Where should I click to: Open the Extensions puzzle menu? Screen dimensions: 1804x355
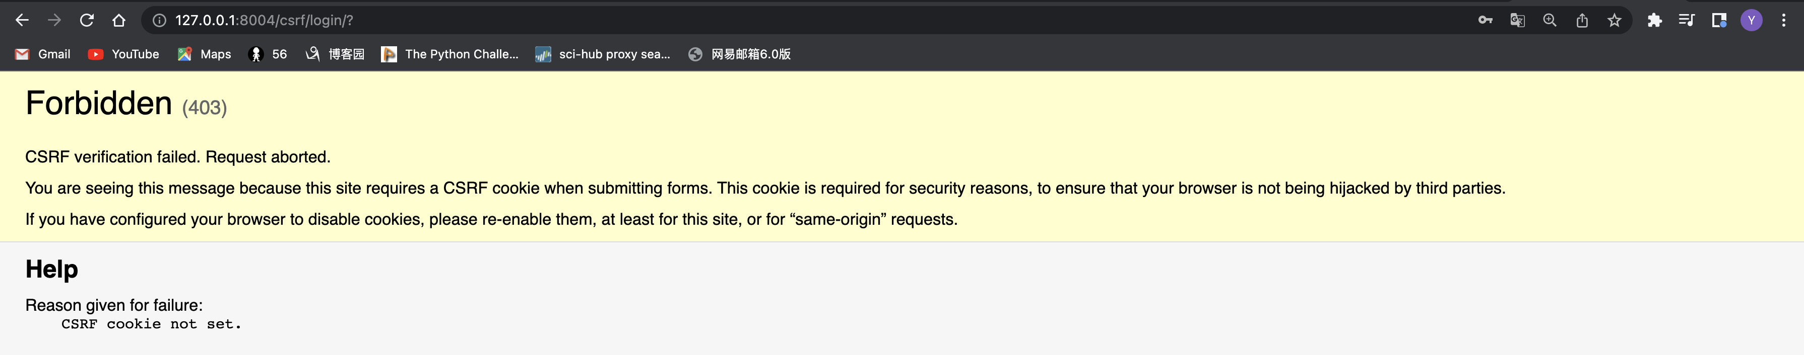[x=1655, y=20]
